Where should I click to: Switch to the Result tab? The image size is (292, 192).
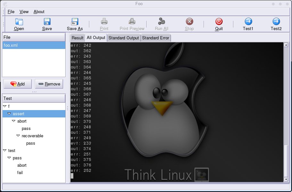(77, 38)
